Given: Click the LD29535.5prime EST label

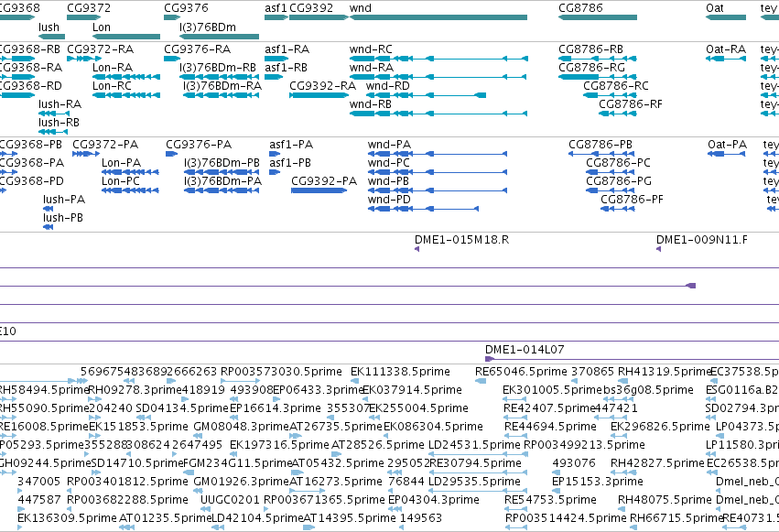Looking at the screenshot, I should 474,482.
